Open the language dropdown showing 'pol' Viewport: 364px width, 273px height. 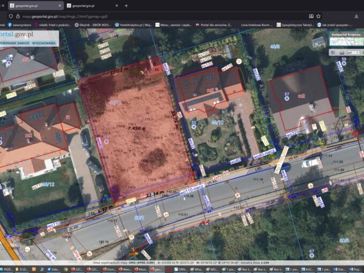click(x=354, y=52)
